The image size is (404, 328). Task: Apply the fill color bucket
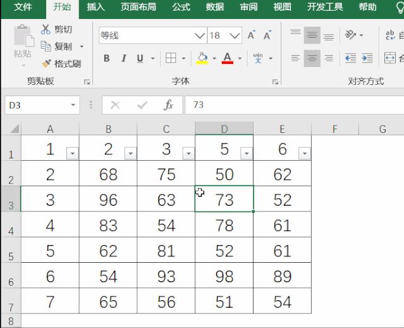point(202,58)
